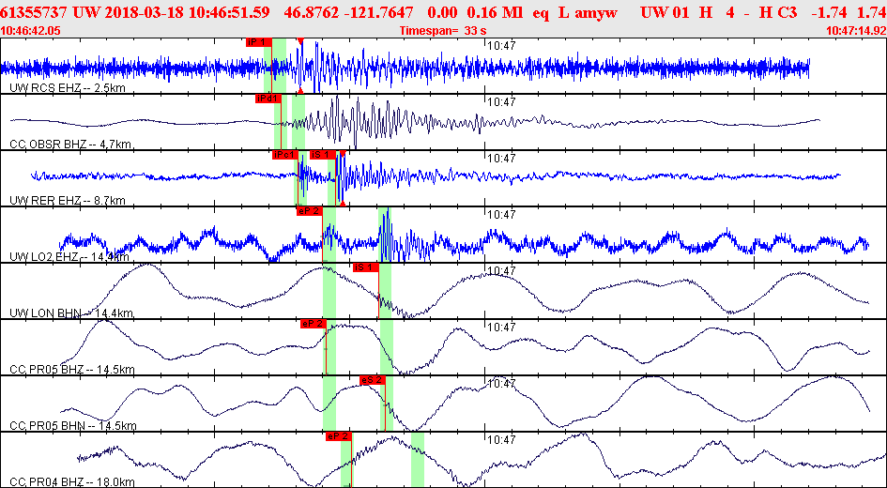Click the UW RER EHZ channel label
Viewport: 887px width, 488px height.
[x=68, y=200]
